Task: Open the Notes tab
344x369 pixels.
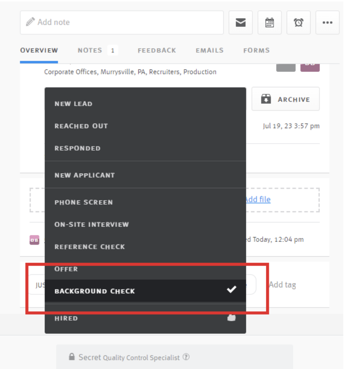Action: pyautogui.click(x=90, y=50)
